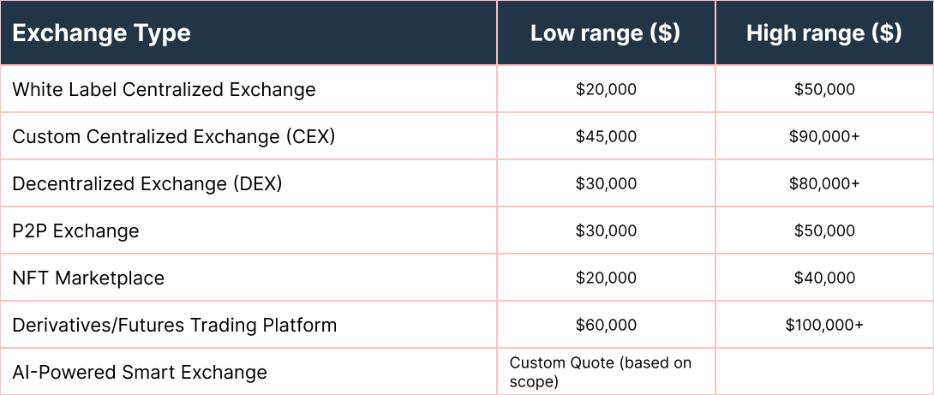Image resolution: width=934 pixels, height=395 pixels.
Task: Click the $90,000+ high range value
Action: pos(823,136)
